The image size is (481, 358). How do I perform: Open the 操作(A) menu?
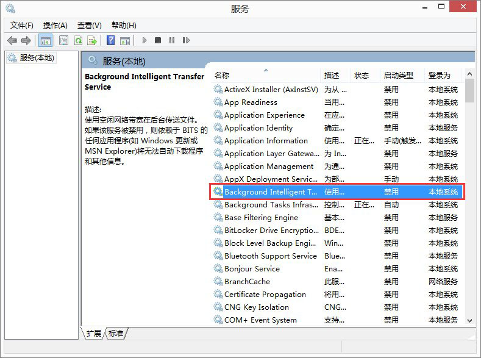[x=55, y=25]
